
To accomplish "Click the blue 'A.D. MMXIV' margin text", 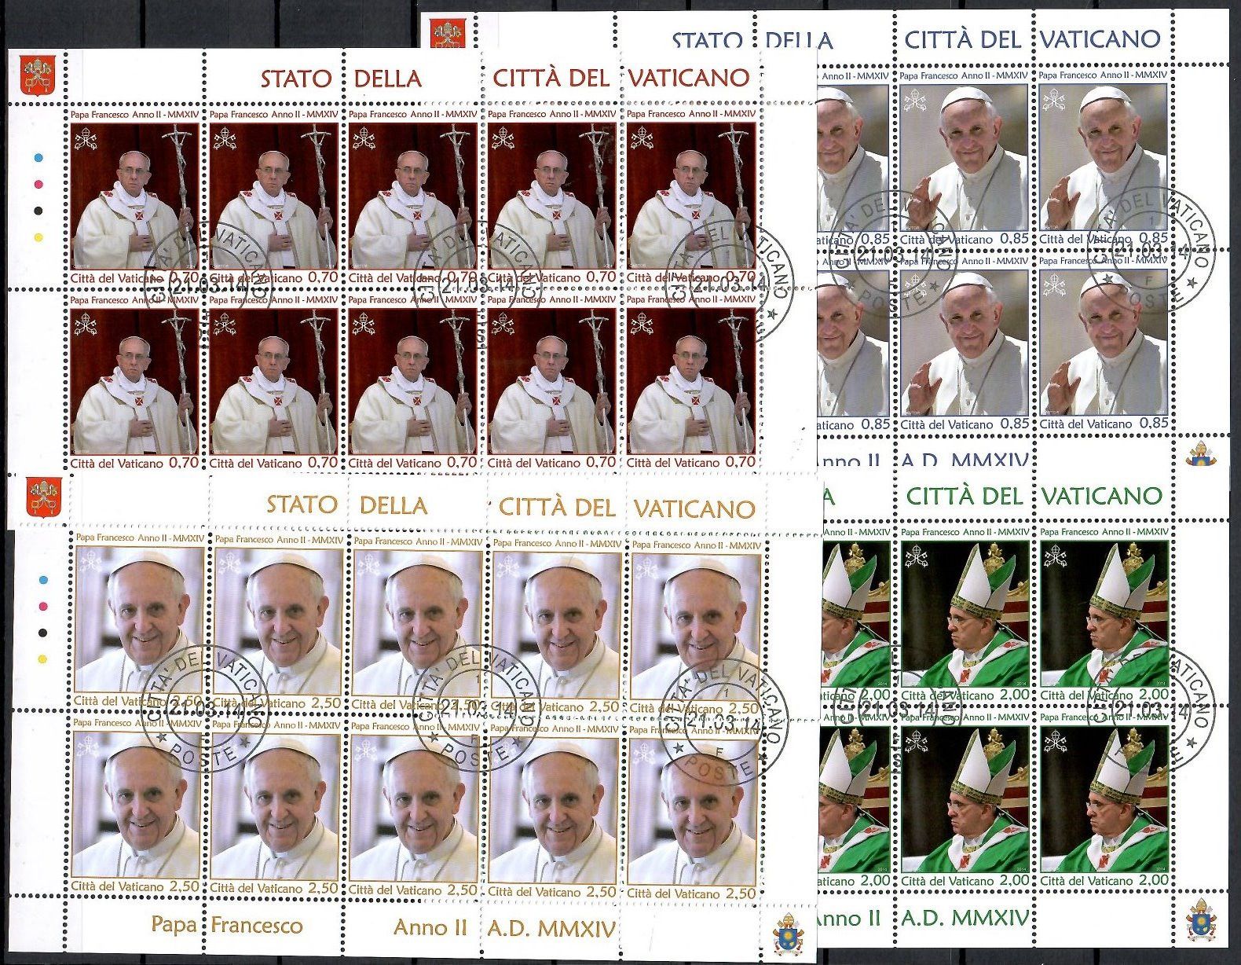I will [x=965, y=460].
